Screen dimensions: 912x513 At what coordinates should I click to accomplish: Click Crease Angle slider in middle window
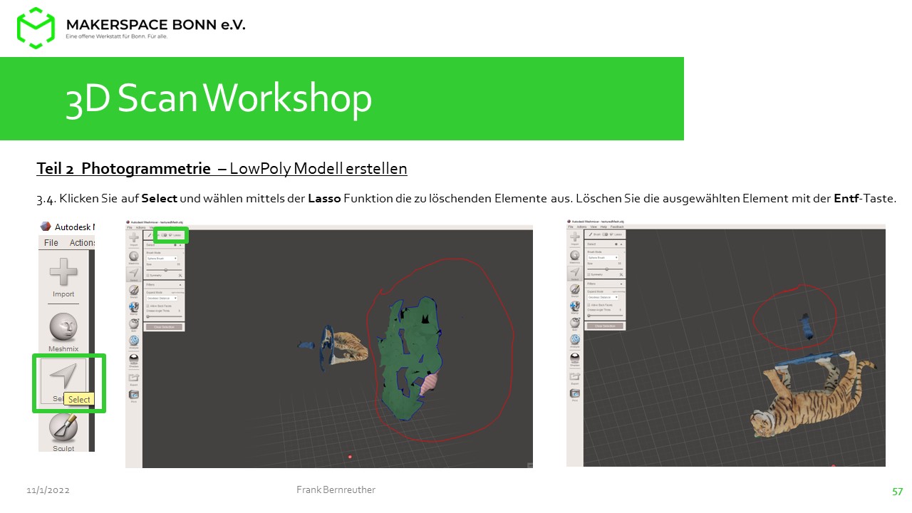coord(164,316)
